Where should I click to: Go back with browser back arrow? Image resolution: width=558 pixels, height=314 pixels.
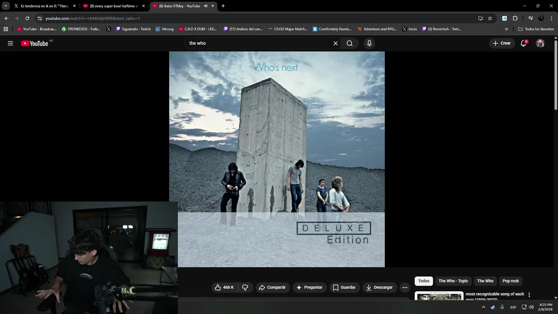point(6,18)
